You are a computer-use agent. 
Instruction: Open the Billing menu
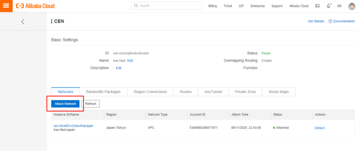pyautogui.click(x=212, y=6)
